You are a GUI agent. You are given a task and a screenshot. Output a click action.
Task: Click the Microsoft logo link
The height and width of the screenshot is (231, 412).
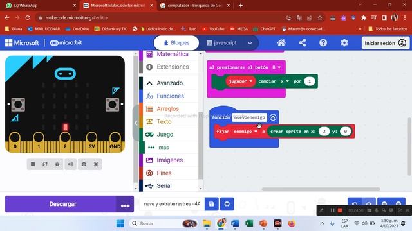(22, 43)
